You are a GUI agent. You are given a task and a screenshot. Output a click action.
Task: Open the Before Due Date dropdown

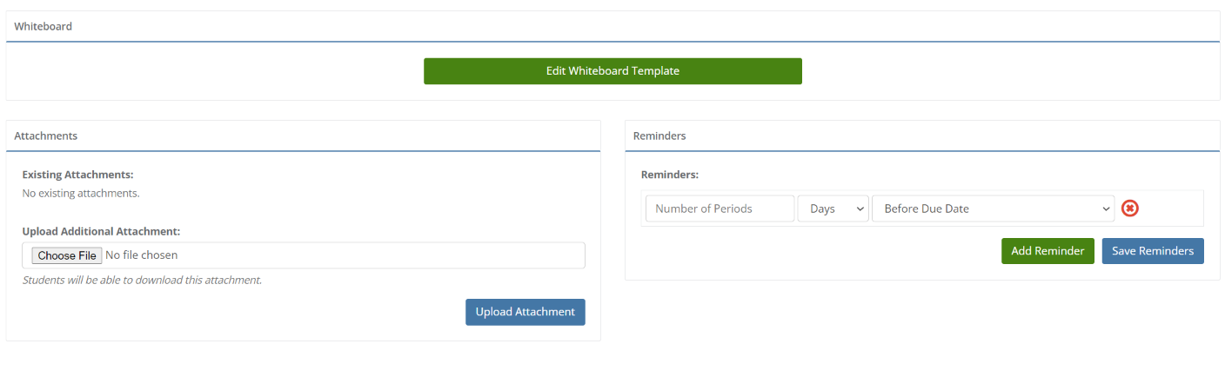[994, 208]
